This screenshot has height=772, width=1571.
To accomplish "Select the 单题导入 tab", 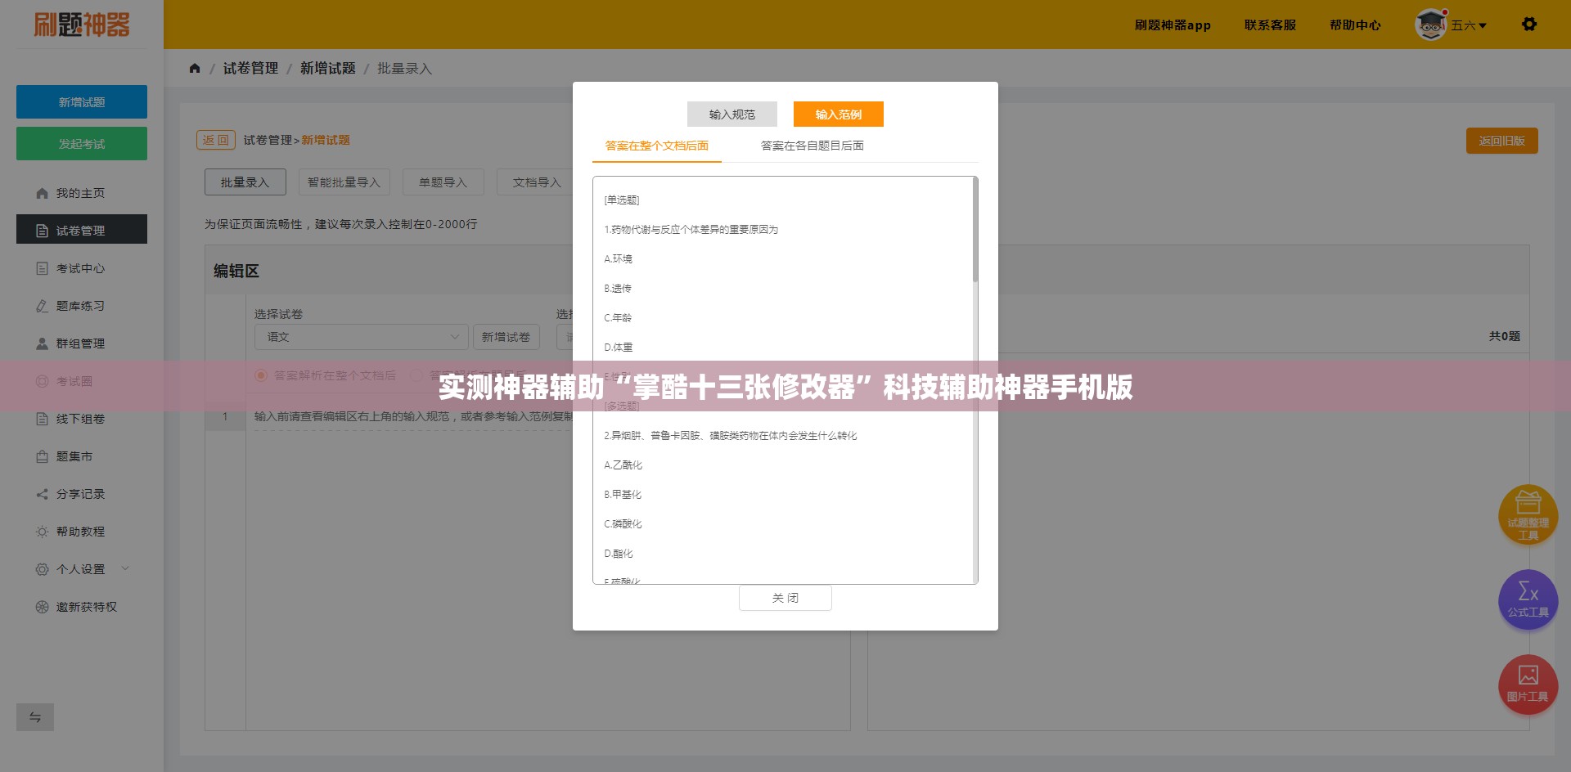I will [x=443, y=182].
